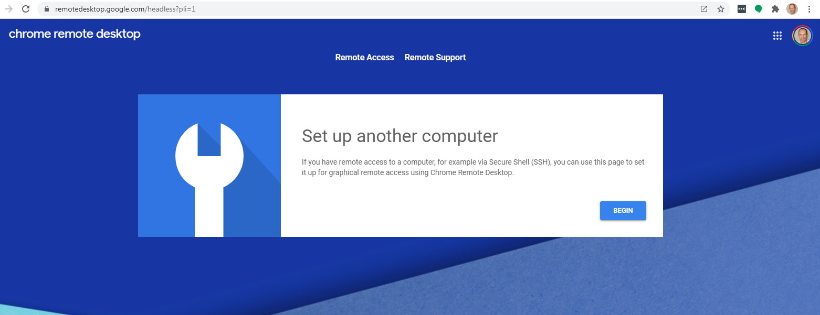The height and width of the screenshot is (315, 820).
Task: Bookmark this page with the star icon
Action: (x=721, y=9)
